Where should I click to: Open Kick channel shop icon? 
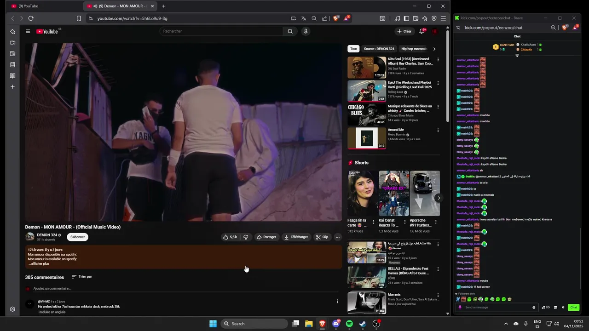(555, 308)
